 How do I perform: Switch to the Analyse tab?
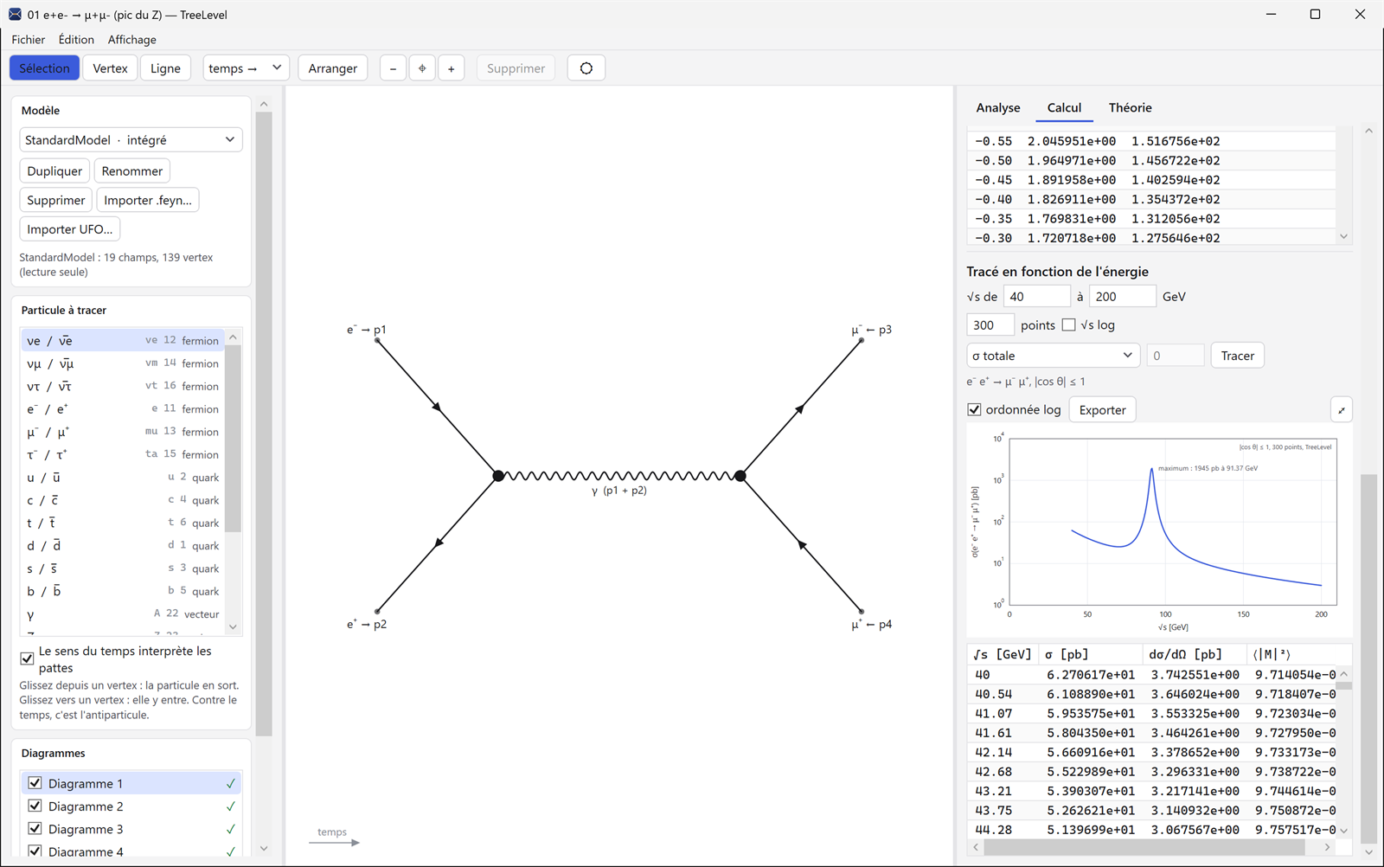point(998,107)
